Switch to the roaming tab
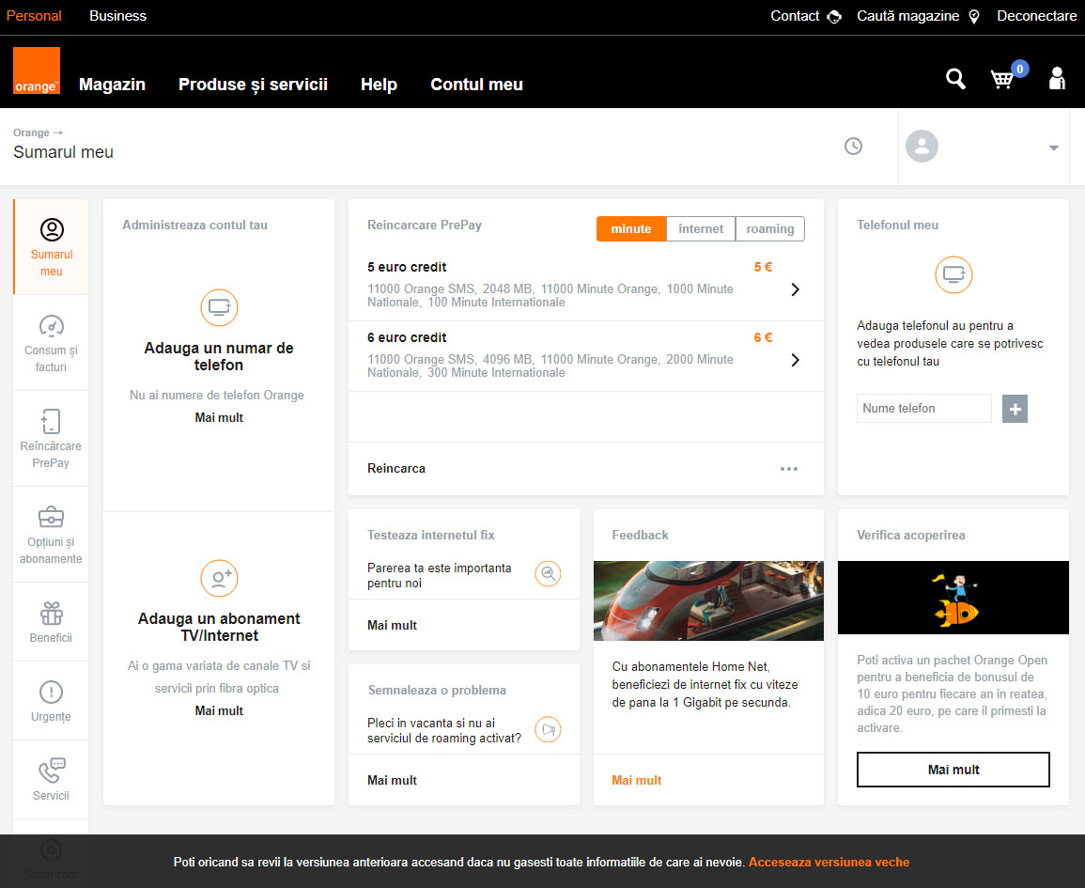The width and height of the screenshot is (1085, 888). [770, 229]
